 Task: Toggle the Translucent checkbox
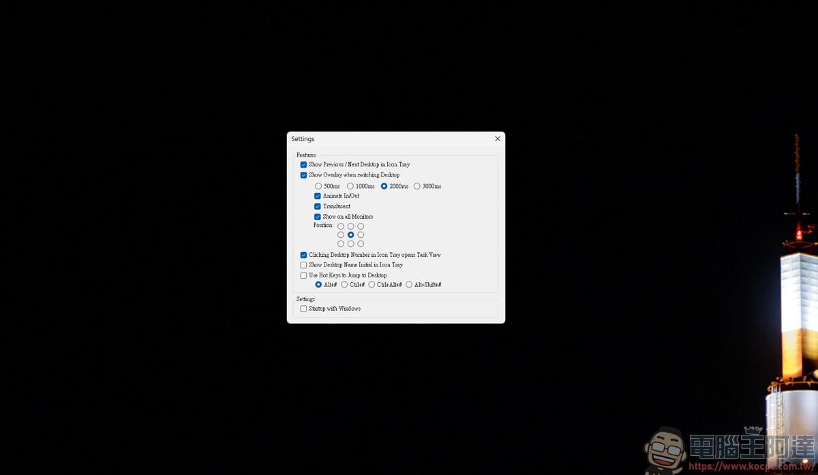[318, 206]
